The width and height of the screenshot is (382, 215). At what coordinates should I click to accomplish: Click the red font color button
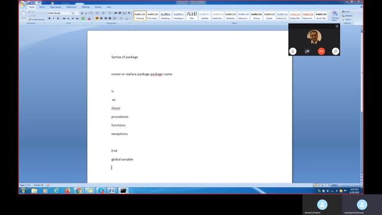click(x=89, y=19)
